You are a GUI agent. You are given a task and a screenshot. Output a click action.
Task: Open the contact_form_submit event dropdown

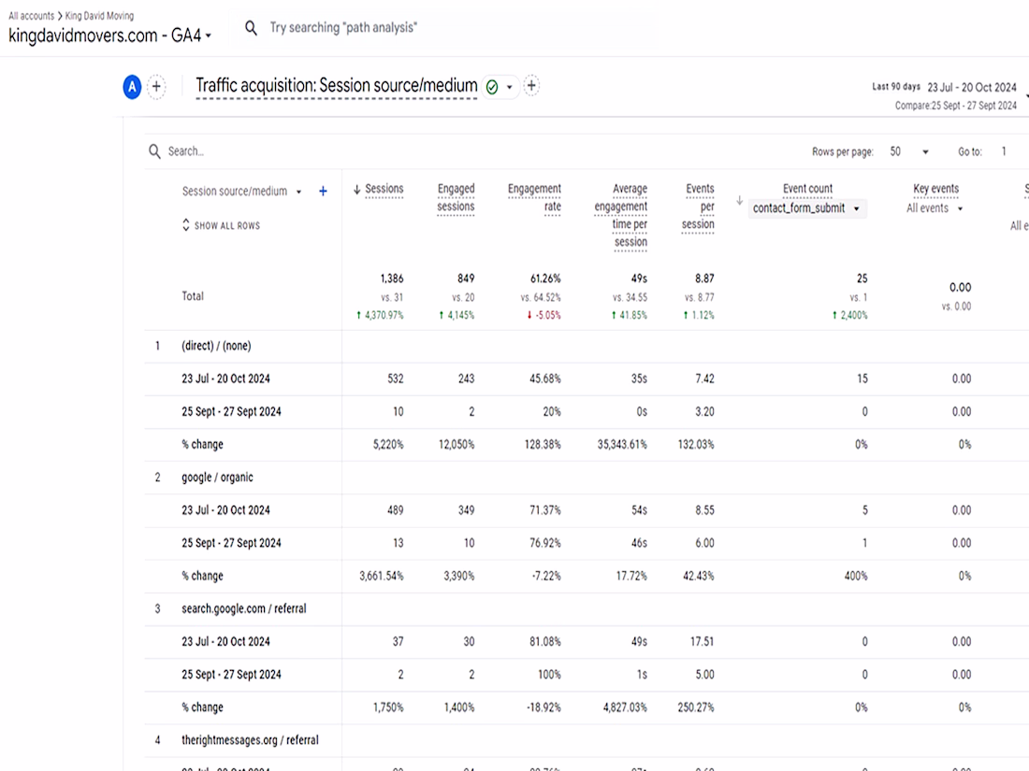(x=805, y=208)
